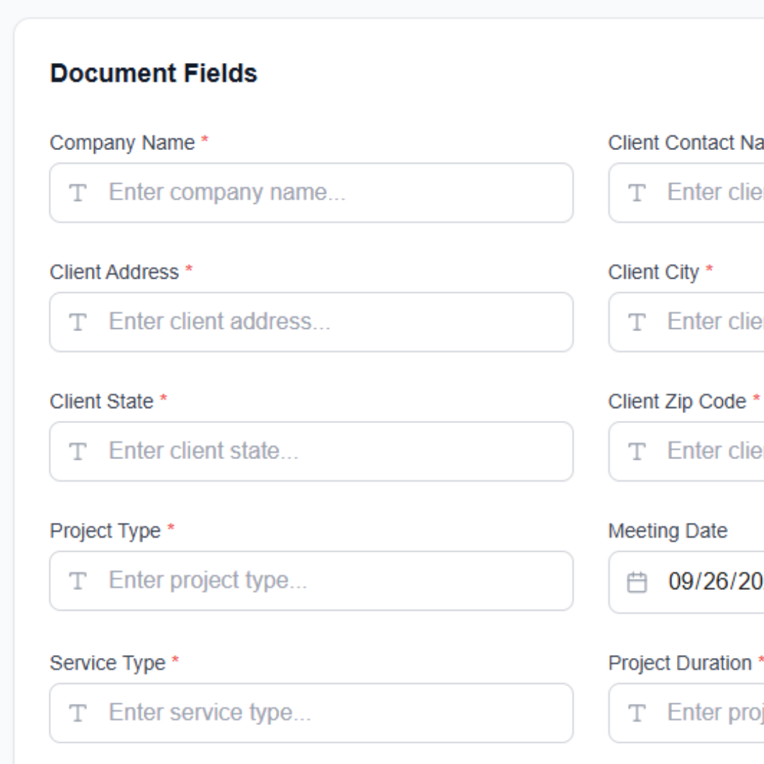Click the text icon in Client Contact Name field
The height and width of the screenshot is (764, 764).
coord(637,193)
